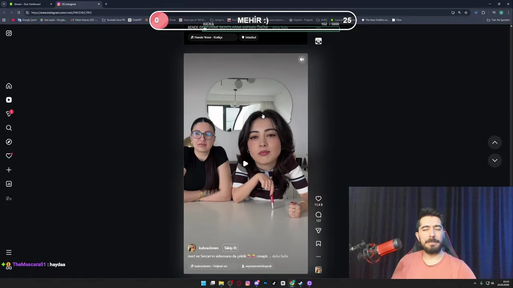Open ChatGPT bookmark
The image size is (513, 288).
pyautogui.click(x=135, y=20)
